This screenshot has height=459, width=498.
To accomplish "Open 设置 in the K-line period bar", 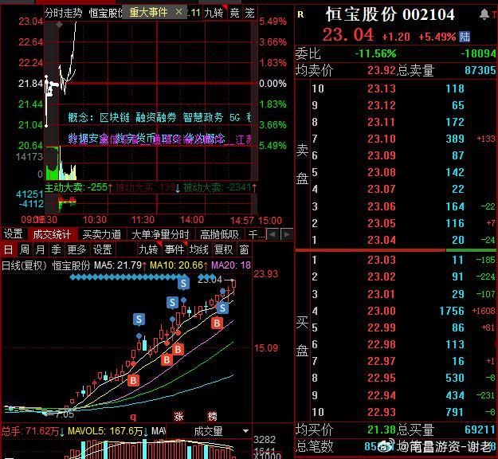I will [102, 249].
